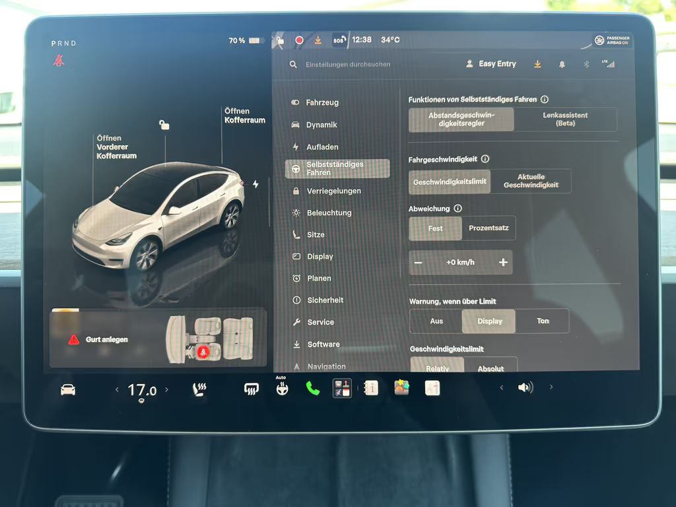Turn on the seat heater icon

tap(199, 389)
